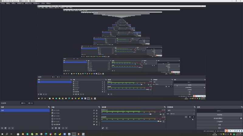Add a scene transition with plus icon
This screenshot has width=243, height=136.
(x=186, y=117)
